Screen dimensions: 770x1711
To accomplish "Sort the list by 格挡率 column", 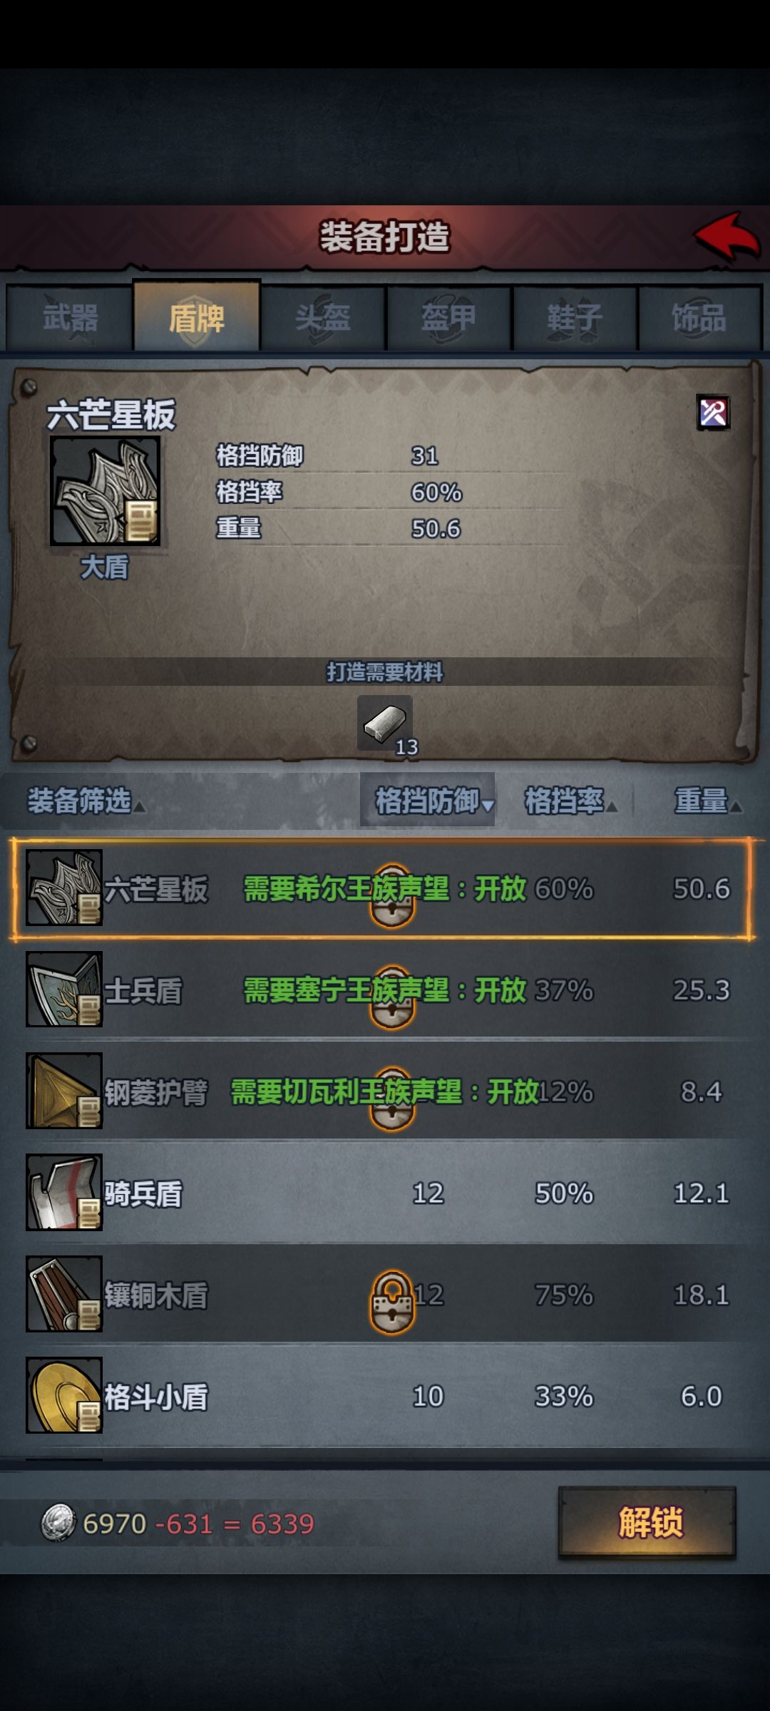I will coord(570,801).
